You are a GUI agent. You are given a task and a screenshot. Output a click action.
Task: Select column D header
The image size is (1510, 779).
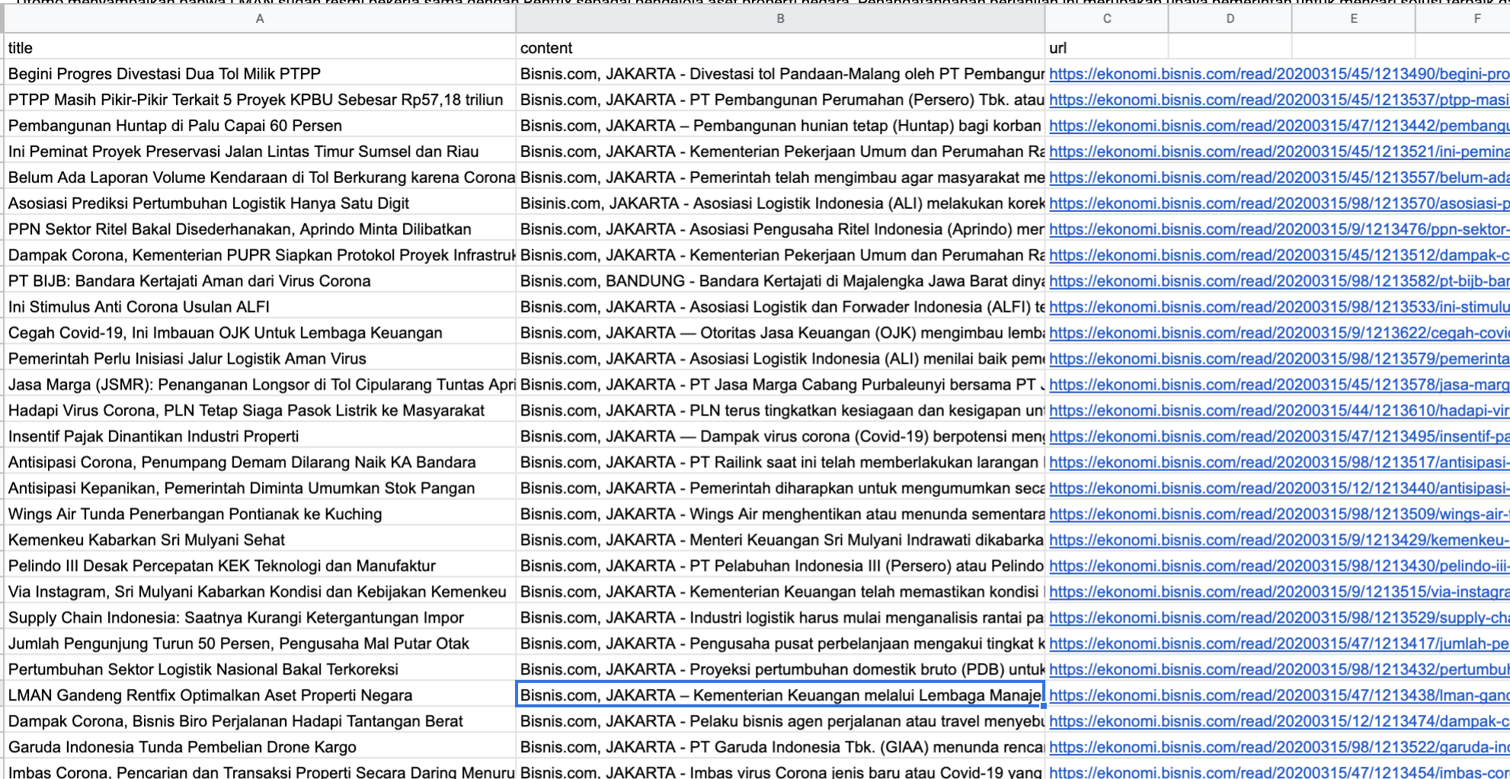(1230, 19)
